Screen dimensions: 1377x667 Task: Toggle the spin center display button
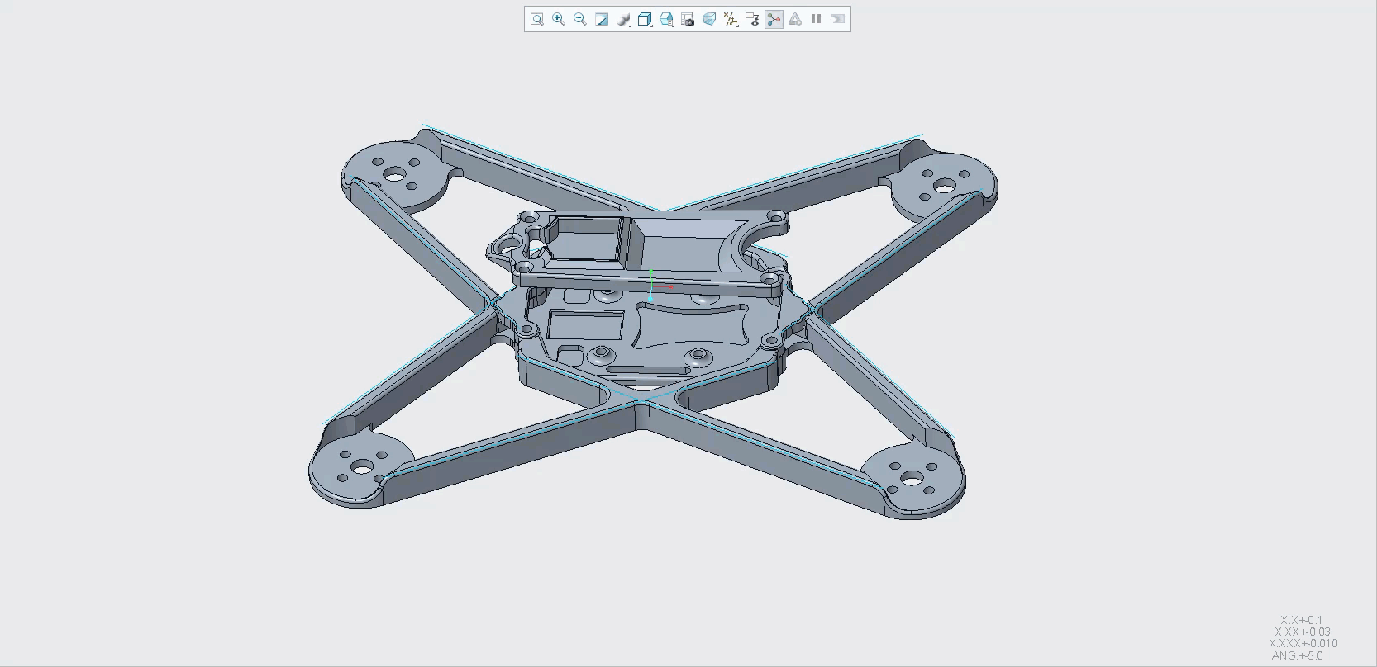point(774,19)
